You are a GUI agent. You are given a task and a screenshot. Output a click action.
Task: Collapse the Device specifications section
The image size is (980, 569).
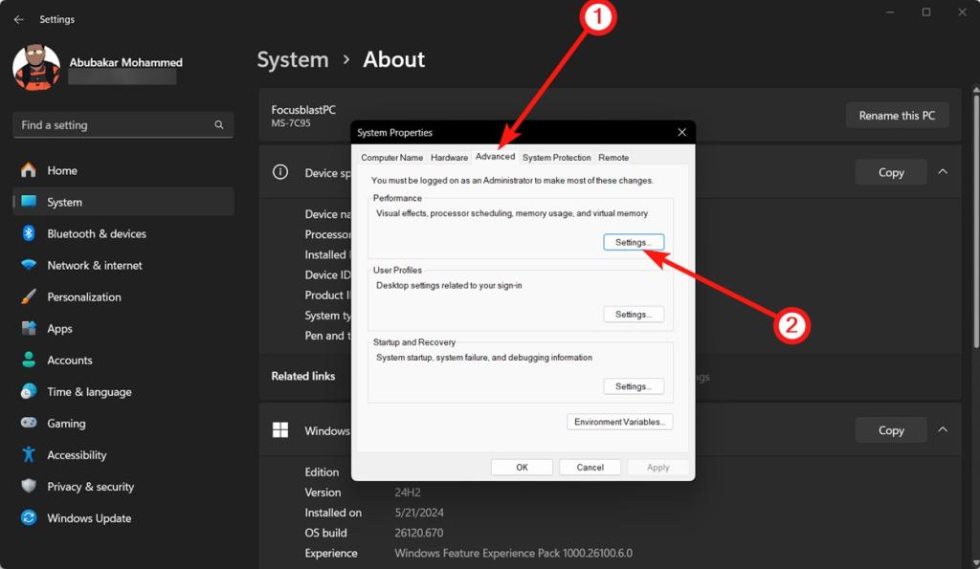coord(943,172)
